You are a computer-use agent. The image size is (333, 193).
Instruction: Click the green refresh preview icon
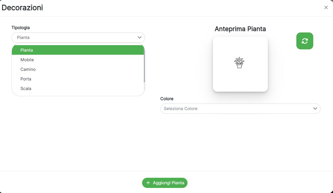coord(305,41)
